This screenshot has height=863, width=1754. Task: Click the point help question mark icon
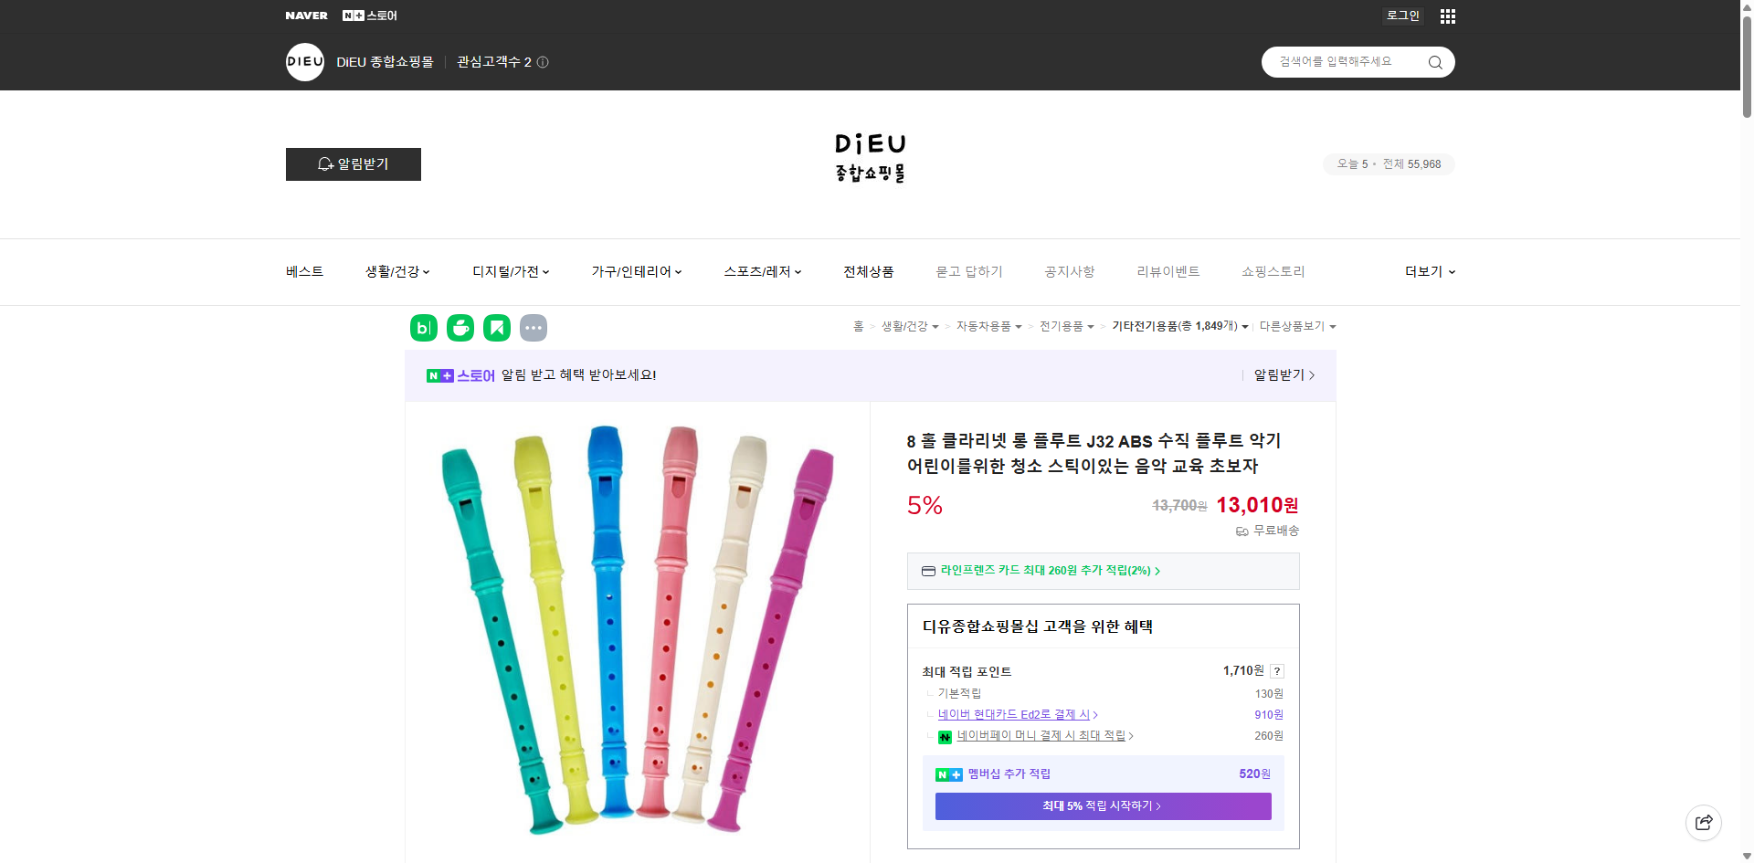coord(1276,670)
